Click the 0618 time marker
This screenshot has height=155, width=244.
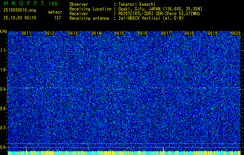pos(189,33)
